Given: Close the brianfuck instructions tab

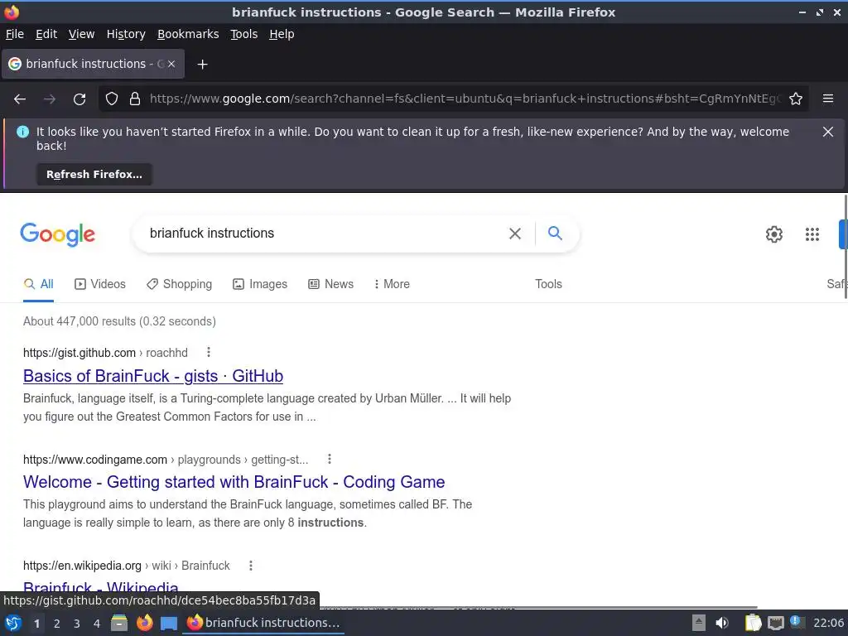Looking at the screenshot, I should [171, 64].
